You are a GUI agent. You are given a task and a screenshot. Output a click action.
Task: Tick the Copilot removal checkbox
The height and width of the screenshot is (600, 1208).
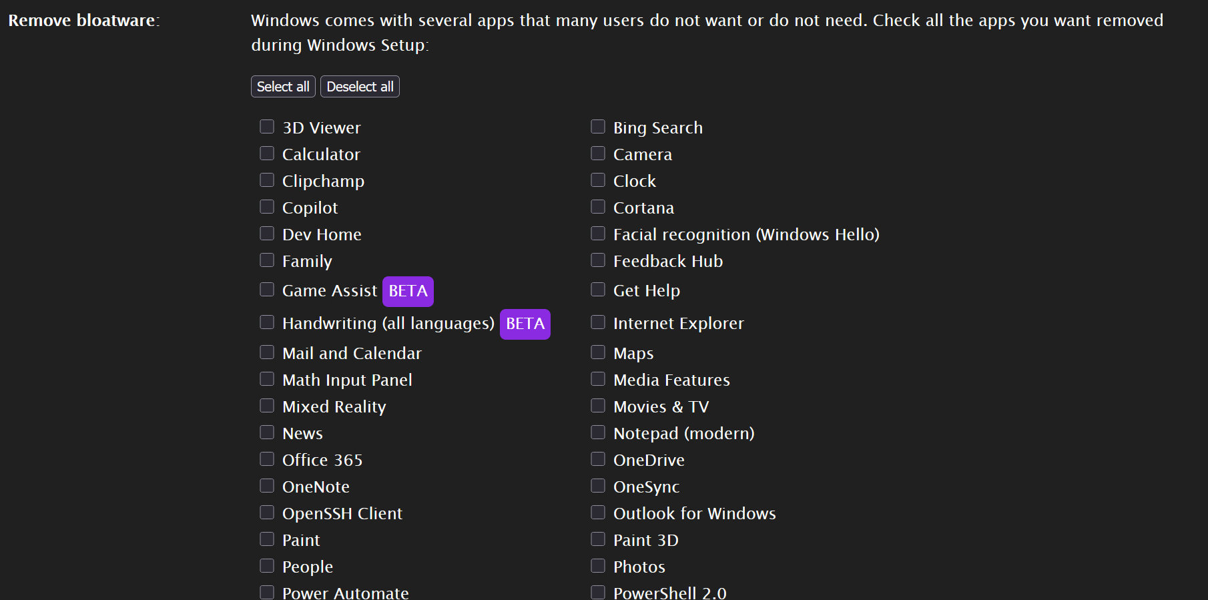coord(267,207)
